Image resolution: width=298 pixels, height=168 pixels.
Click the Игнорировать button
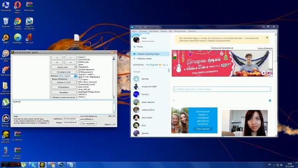click(x=64, y=87)
